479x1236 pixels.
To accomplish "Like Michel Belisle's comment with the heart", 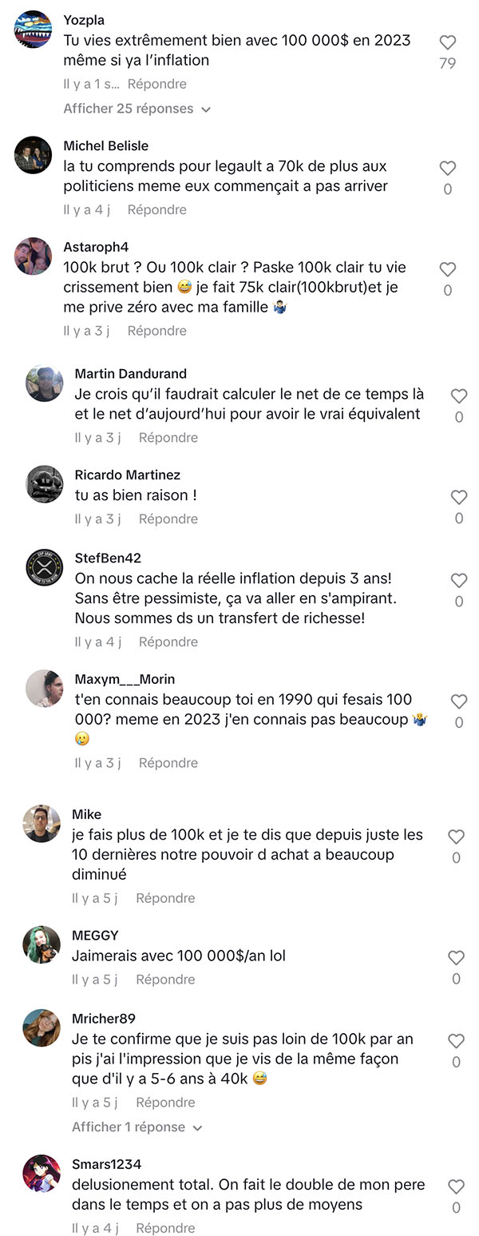I will click(448, 169).
